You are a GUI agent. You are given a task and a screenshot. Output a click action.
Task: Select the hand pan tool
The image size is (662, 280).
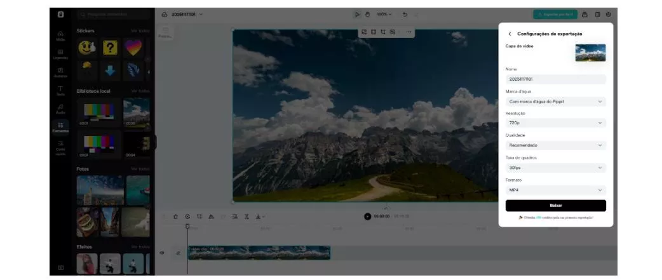367,14
